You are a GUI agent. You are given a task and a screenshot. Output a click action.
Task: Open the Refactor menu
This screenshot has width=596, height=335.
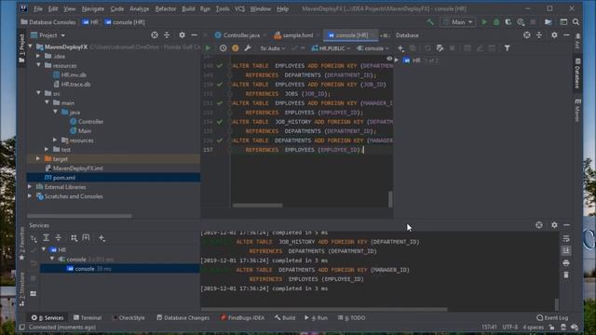[x=166, y=8]
